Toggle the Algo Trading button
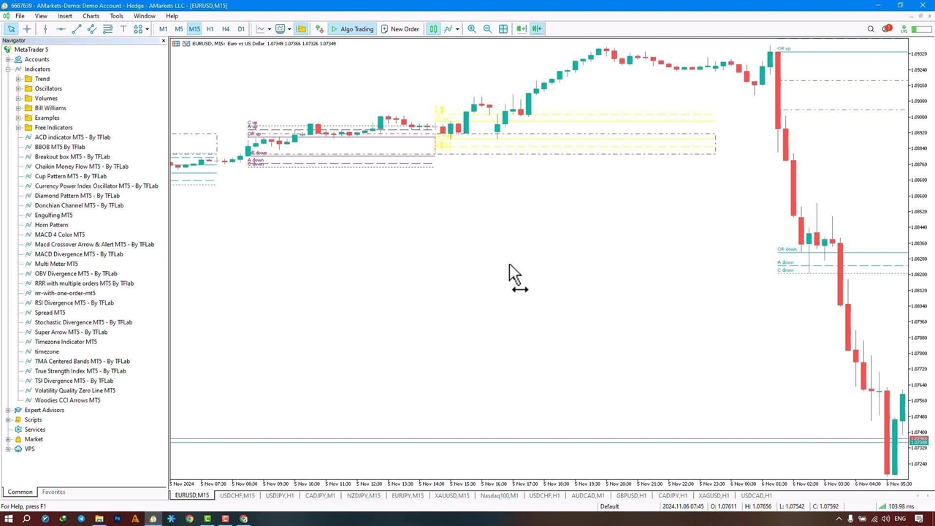 coord(351,29)
